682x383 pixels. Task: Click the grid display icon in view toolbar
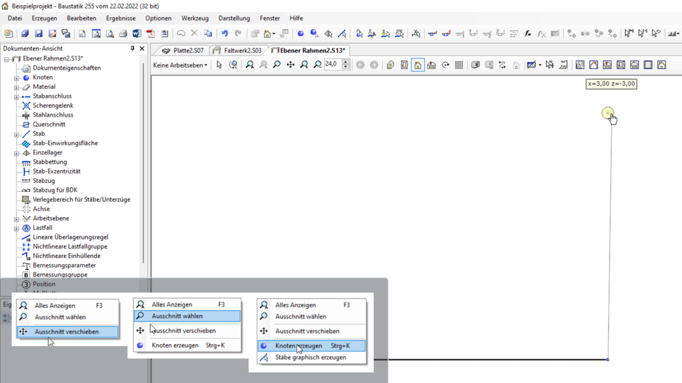point(459,65)
